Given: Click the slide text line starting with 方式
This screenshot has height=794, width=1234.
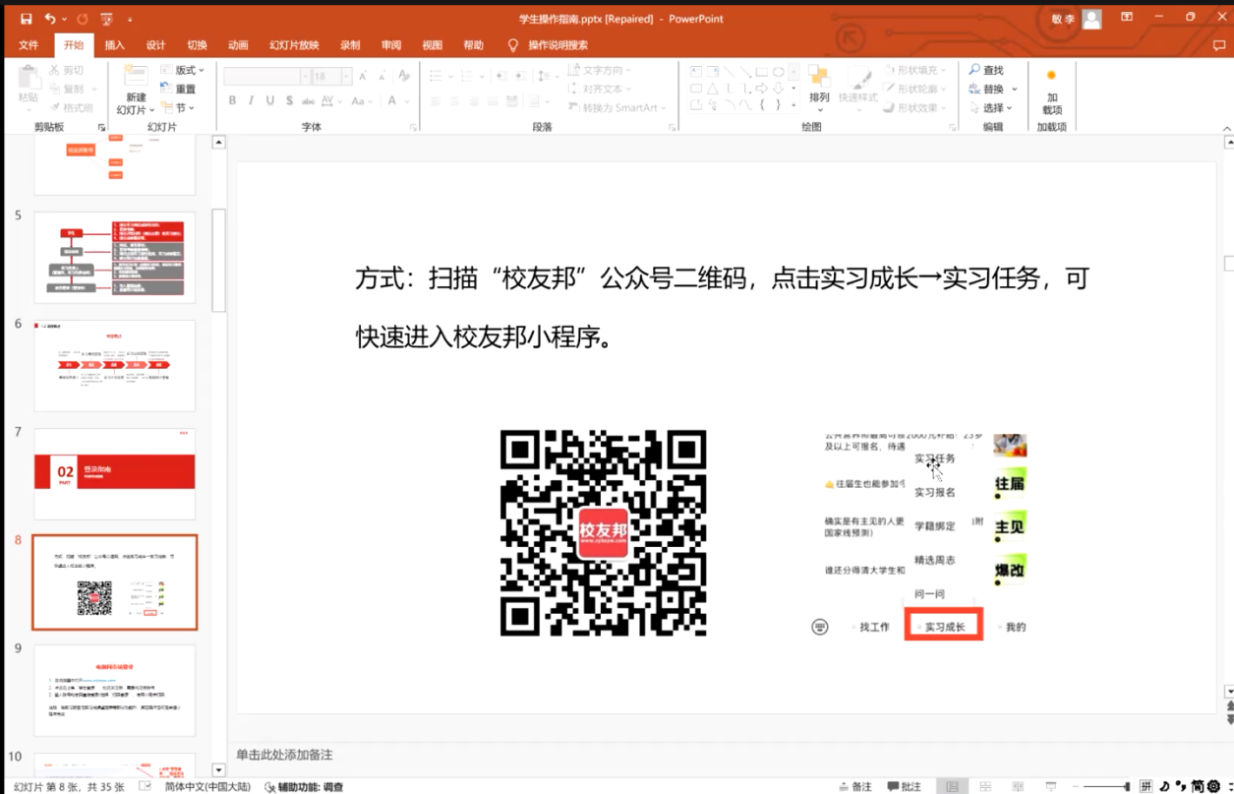Looking at the screenshot, I should [723, 278].
